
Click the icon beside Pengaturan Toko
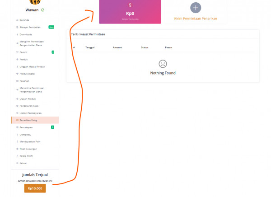17,106
